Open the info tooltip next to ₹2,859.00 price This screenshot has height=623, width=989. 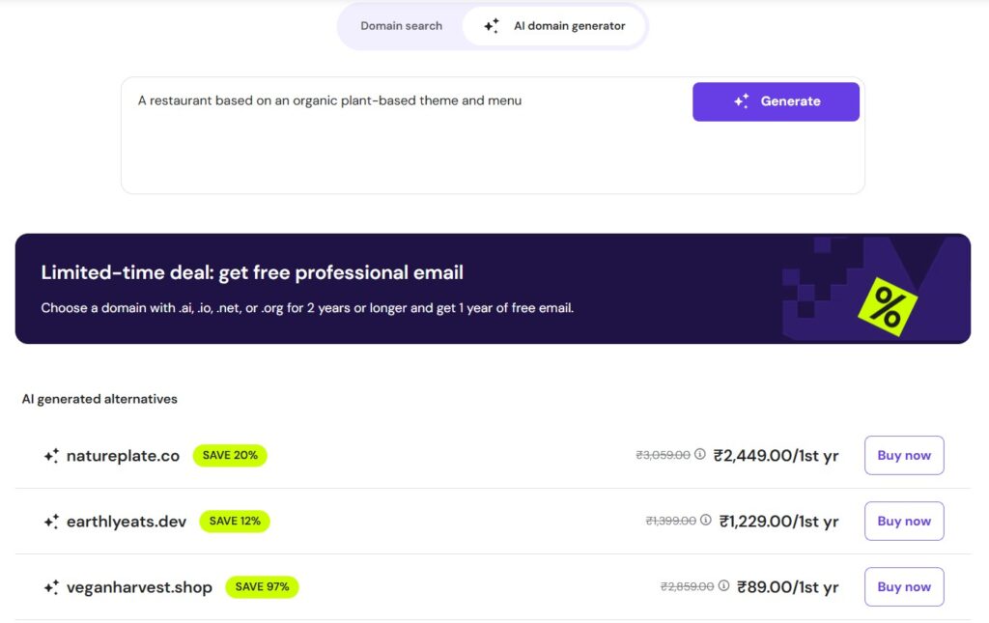tap(724, 585)
